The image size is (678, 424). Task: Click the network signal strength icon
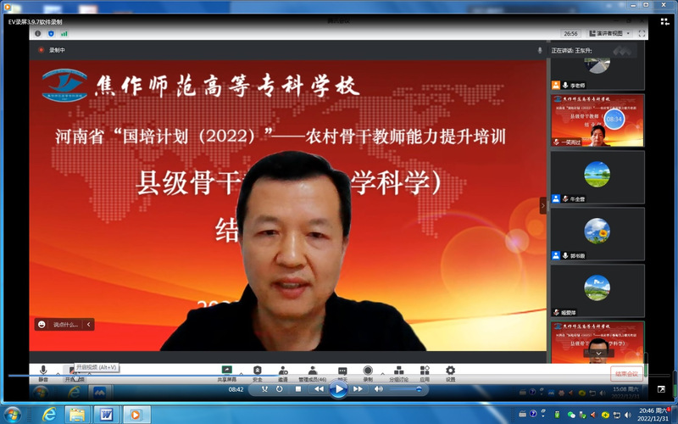[64, 33]
